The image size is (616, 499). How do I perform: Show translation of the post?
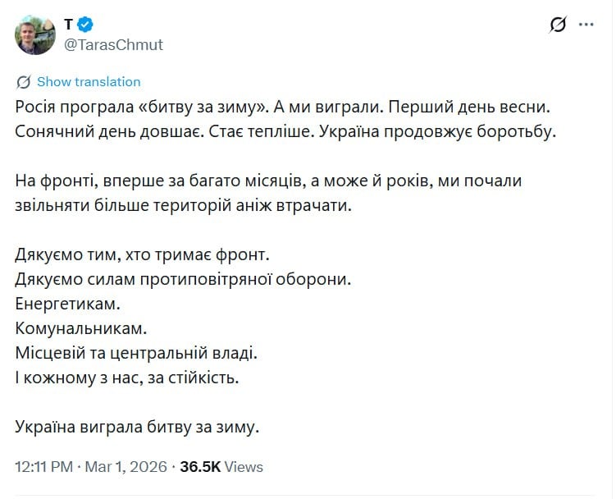point(89,82)
